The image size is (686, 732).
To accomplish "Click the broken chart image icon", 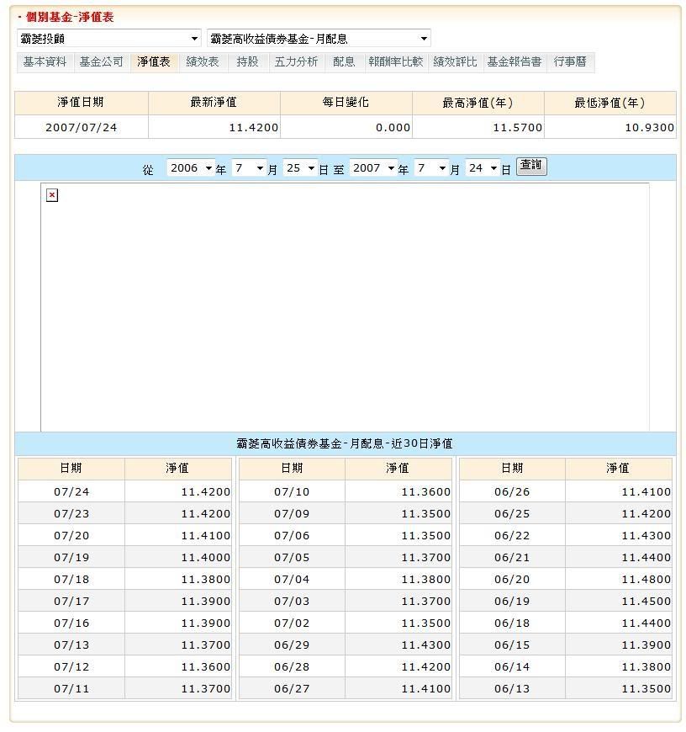I will click(x=52, y=195).
